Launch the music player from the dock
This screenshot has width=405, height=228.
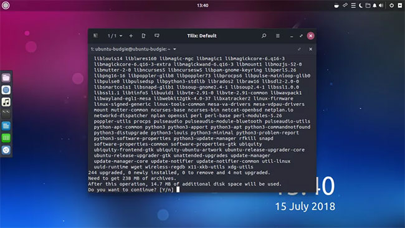coord(6,102)
